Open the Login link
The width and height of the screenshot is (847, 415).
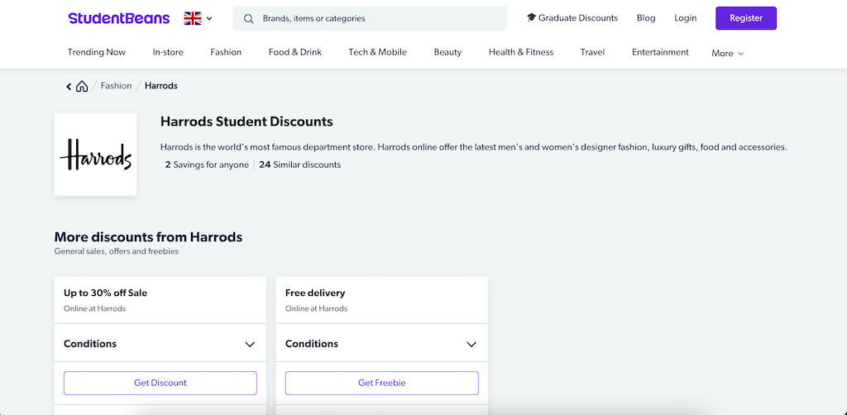686,18
